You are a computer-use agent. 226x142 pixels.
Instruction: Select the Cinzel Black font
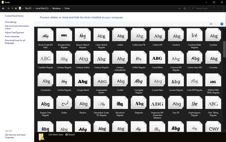coord(157,57)
